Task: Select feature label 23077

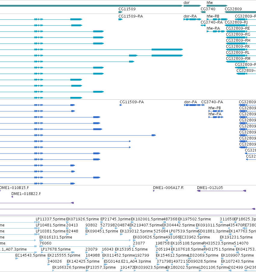Action: (x=139, y=243)
